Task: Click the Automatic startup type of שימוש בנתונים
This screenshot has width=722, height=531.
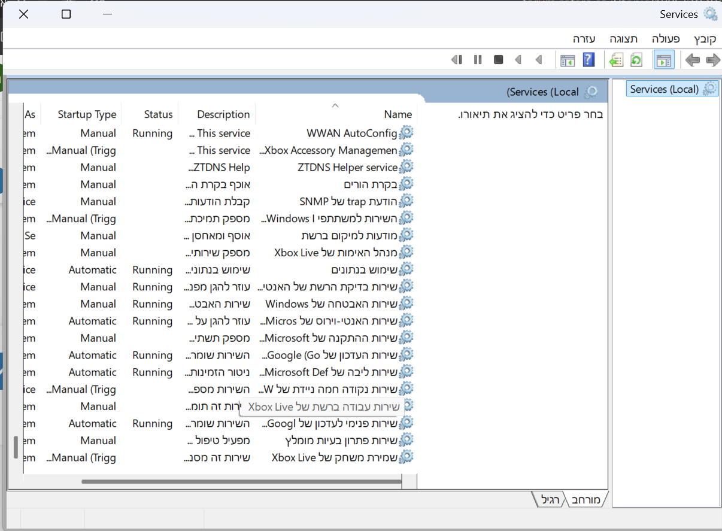Action: [x=93, y=269]
